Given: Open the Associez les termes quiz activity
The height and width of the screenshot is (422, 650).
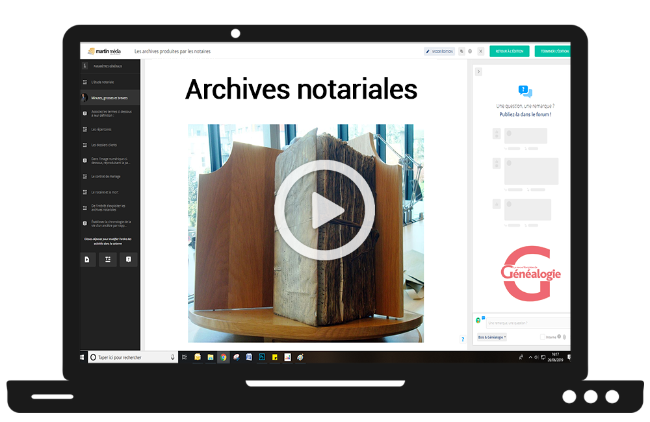Looking at the screenshot, I should click(110, 114).
